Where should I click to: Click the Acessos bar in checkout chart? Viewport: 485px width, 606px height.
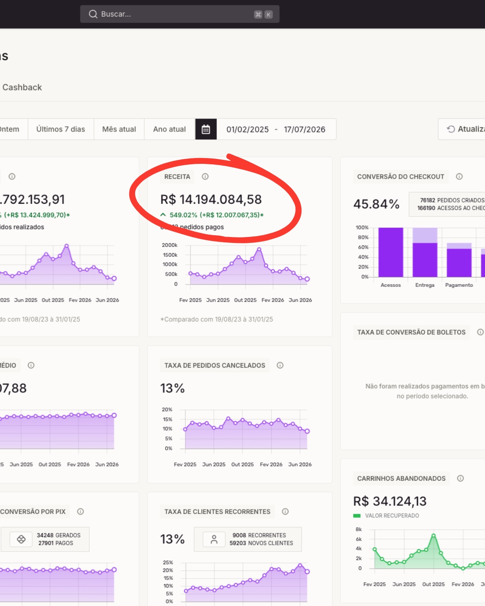[x=391, y=252]
